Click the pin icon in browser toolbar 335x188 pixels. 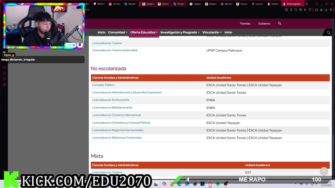tap(291, 10)
